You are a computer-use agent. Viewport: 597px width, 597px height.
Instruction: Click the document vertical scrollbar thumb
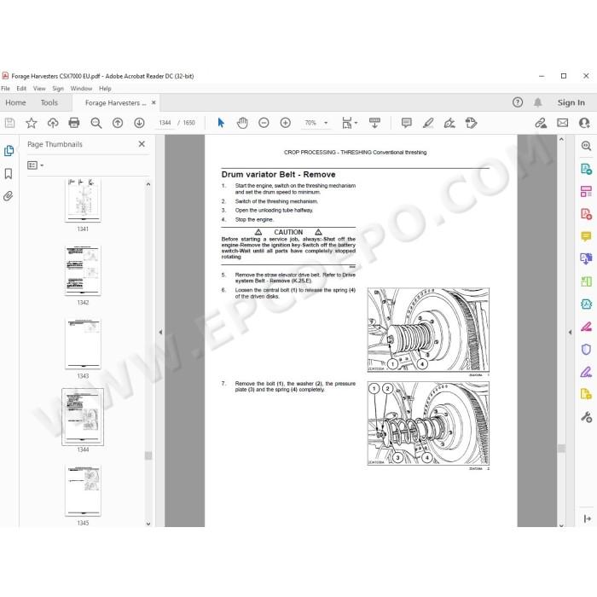click(x=561, y=448)
